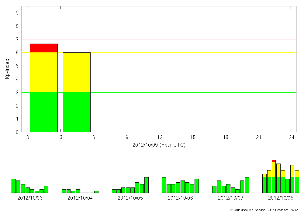Click the y-axis value 2
The height and width of the screenshot is (212, 304).
(17, 106)
